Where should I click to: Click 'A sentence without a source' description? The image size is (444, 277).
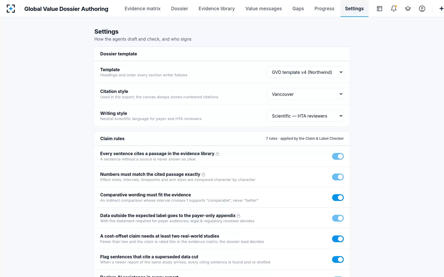[148, 159]
